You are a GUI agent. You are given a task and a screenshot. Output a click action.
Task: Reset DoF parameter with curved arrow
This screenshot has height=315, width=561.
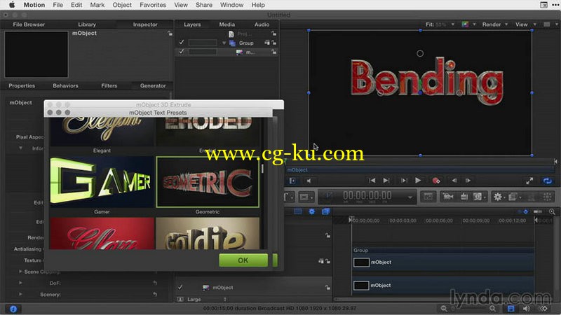tap(155, 283)
